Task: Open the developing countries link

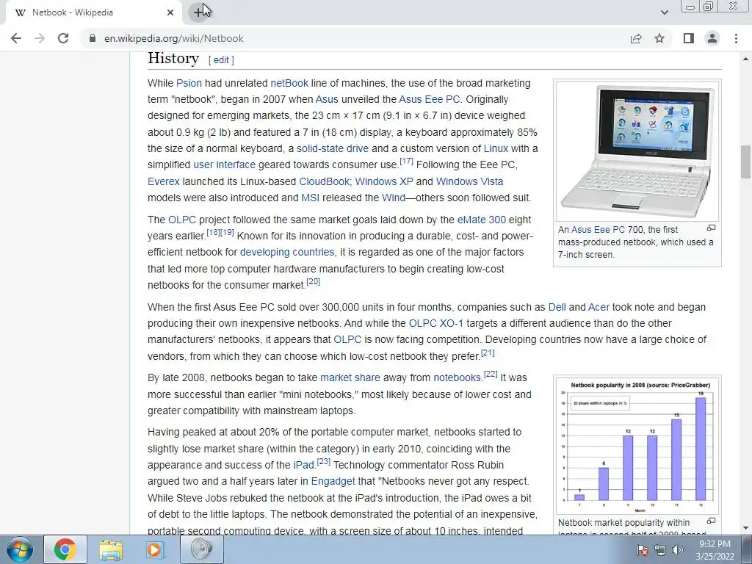Action: click(x=287, y=253)
